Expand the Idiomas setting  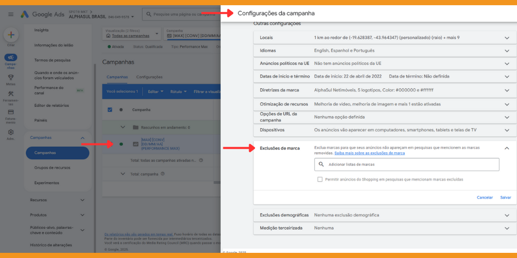coord(507,51)
